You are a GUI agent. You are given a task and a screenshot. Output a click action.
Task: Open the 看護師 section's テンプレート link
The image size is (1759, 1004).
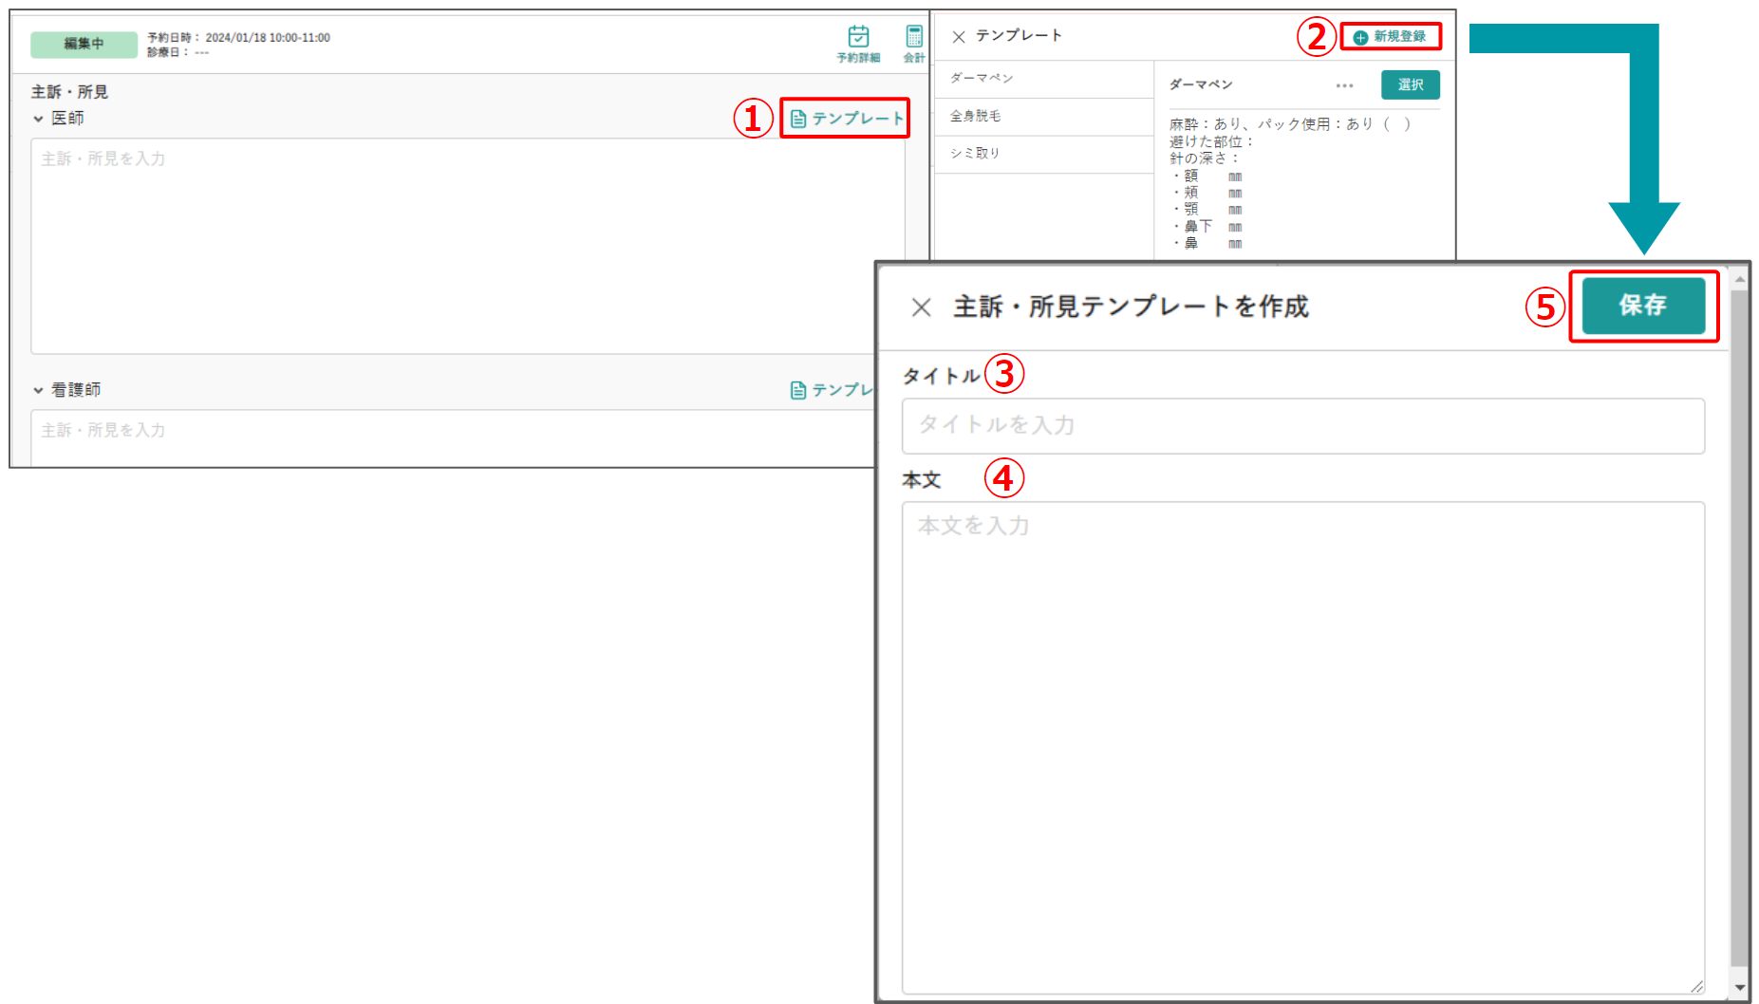click(x=833, y=390)
